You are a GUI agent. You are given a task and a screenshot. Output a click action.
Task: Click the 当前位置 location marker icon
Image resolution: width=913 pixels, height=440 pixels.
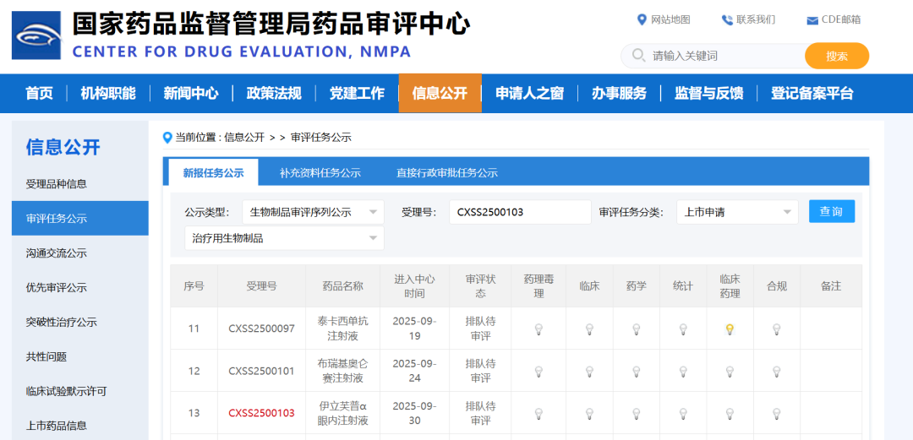pyautogui.click(x=167, y=138)
